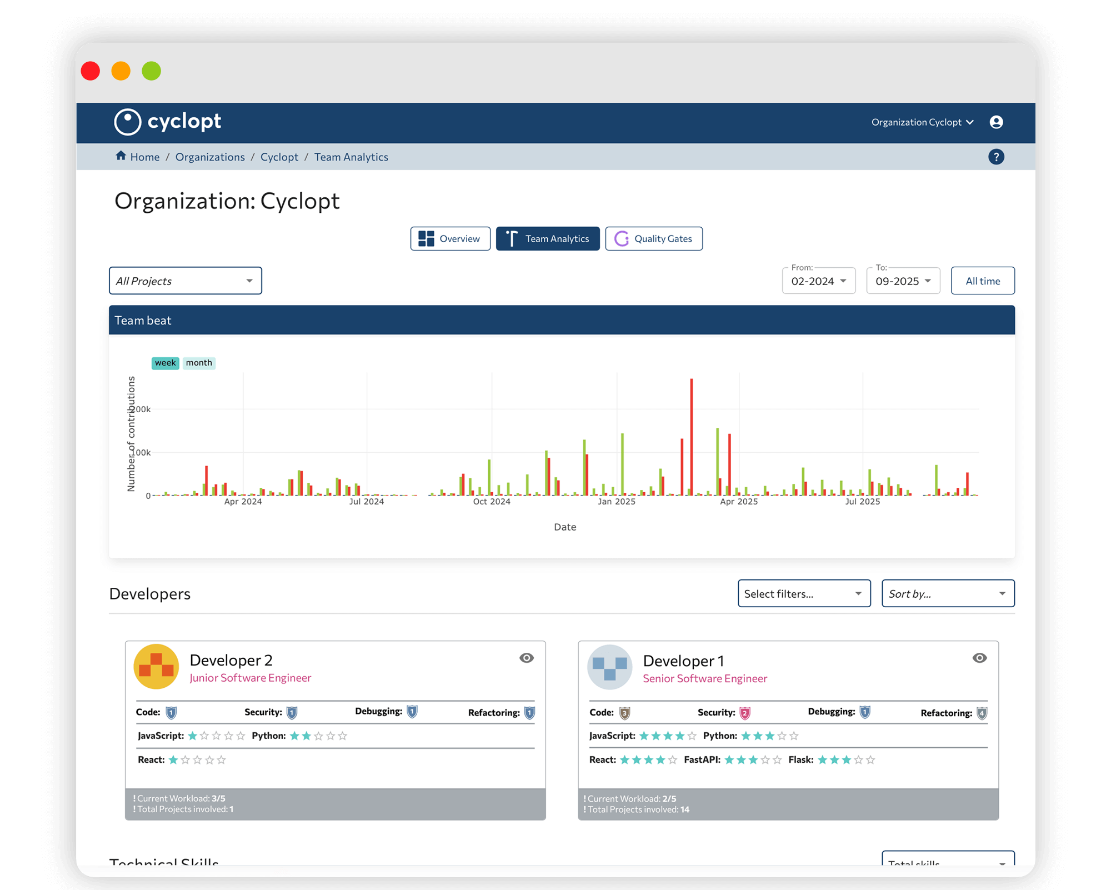Click Developer 1's Refactoring level badge
Image resolution: width=1111 pixels, height=890 pixels.
982,713
